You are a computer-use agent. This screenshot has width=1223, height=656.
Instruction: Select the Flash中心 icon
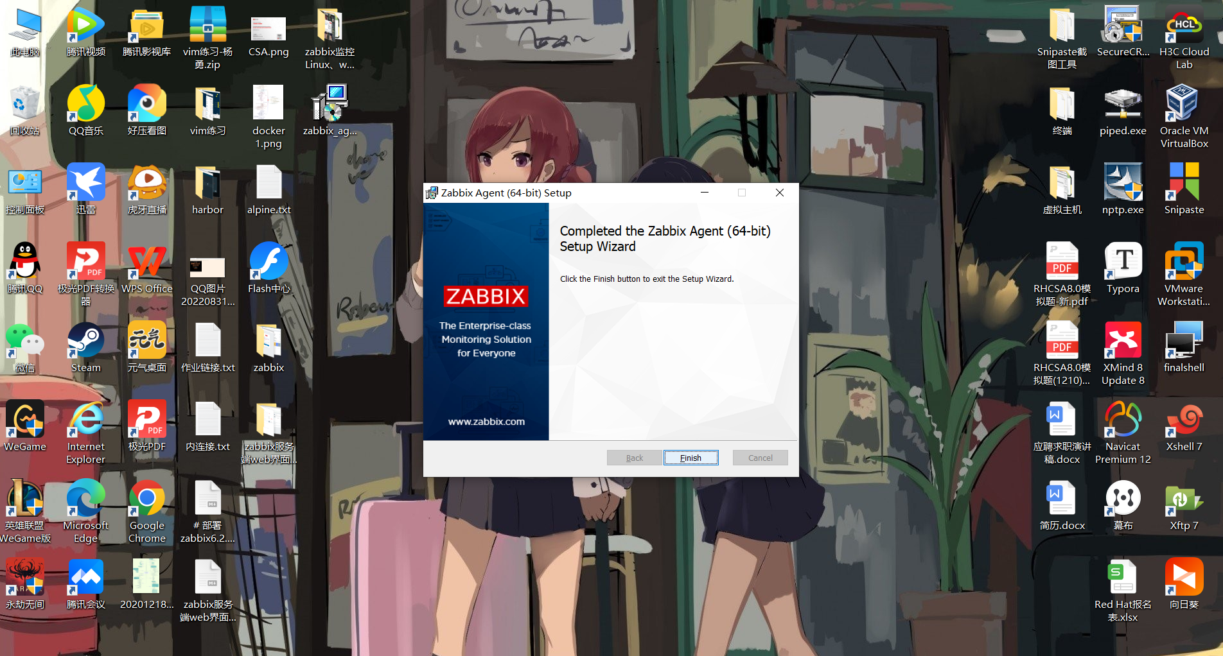(269, 269)
